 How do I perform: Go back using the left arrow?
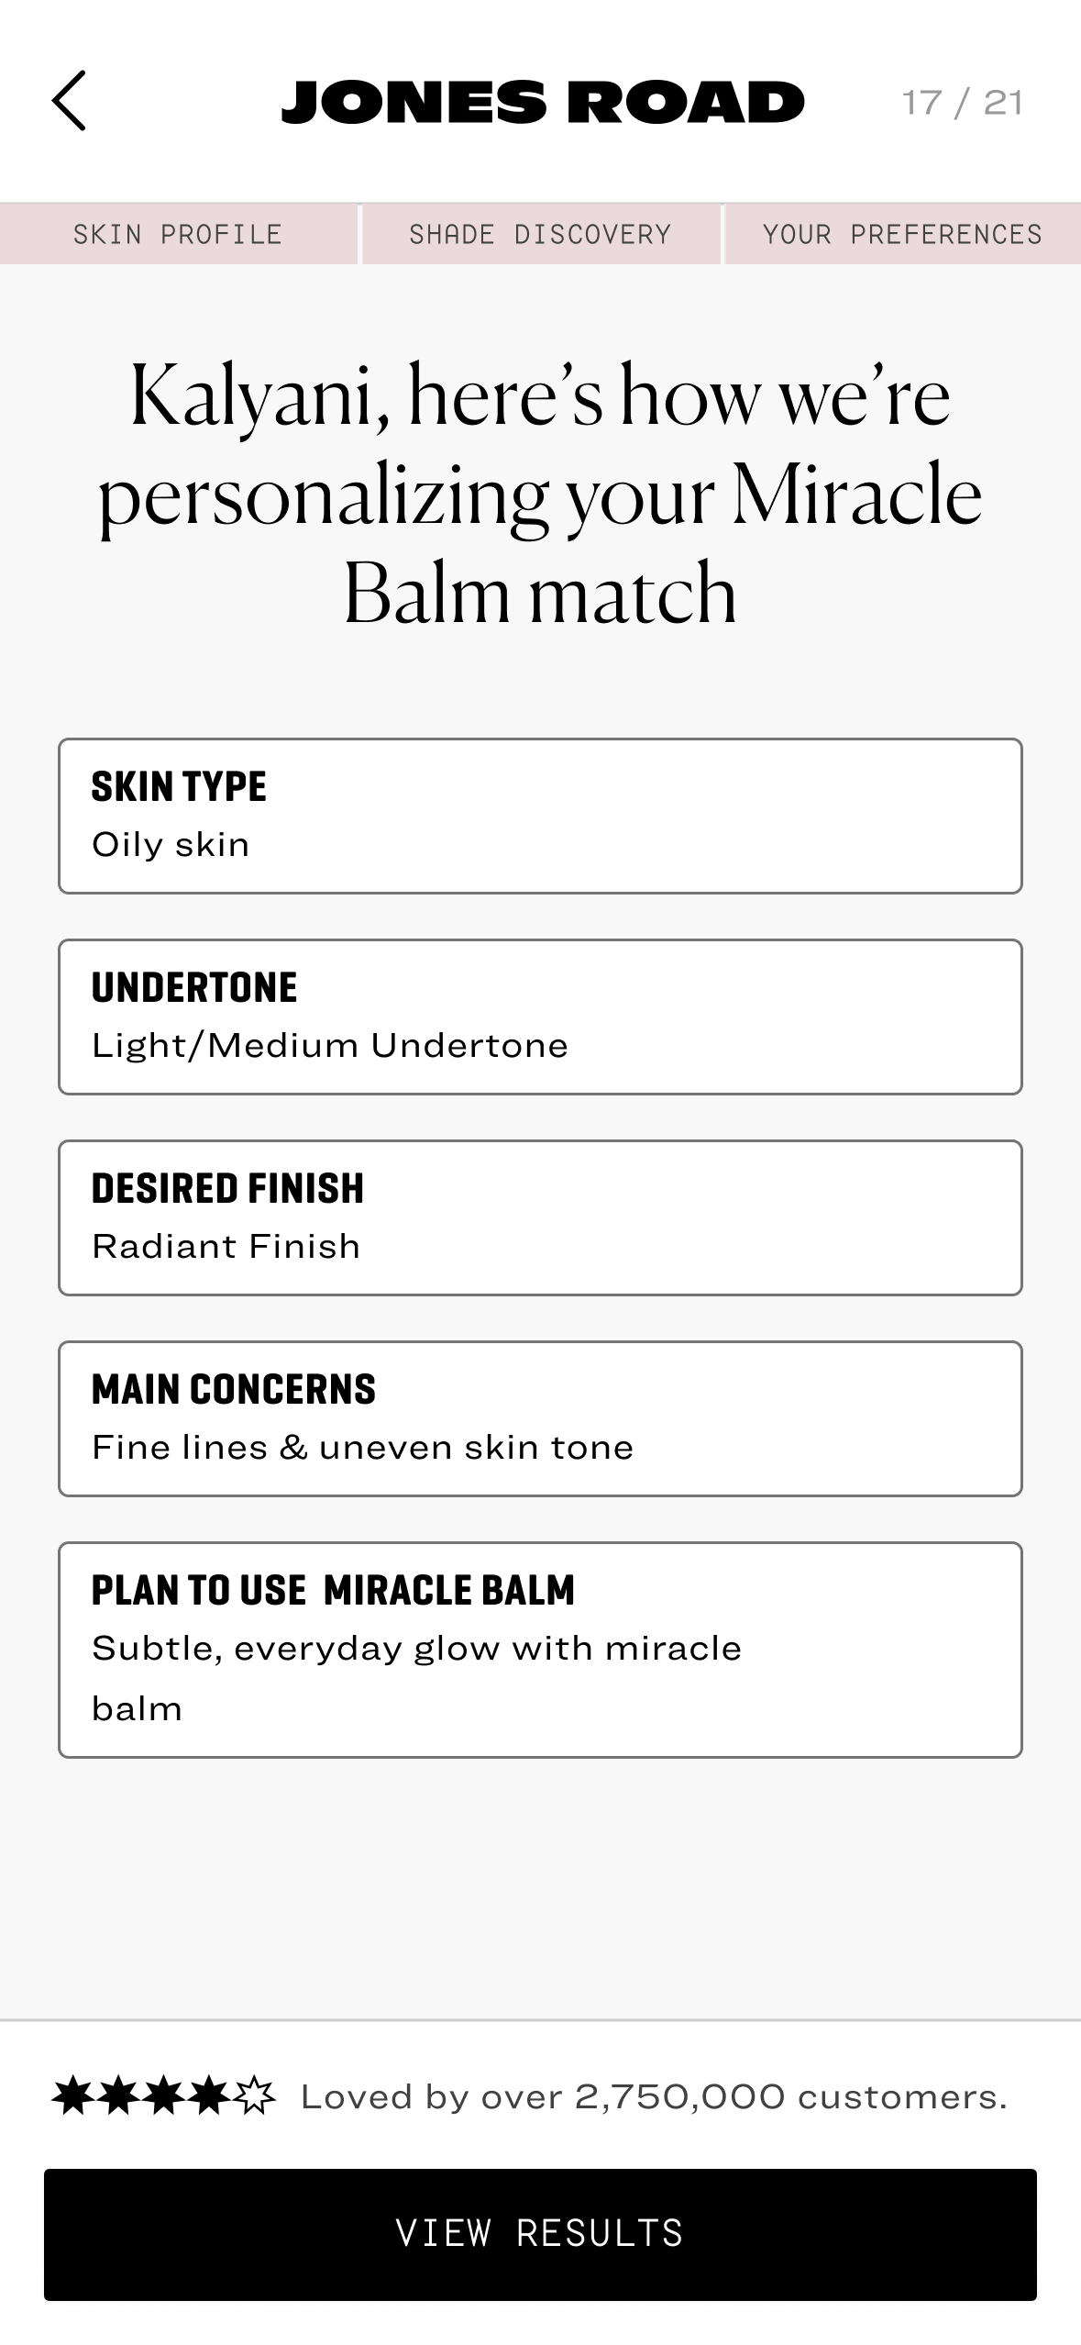[70, 101]
